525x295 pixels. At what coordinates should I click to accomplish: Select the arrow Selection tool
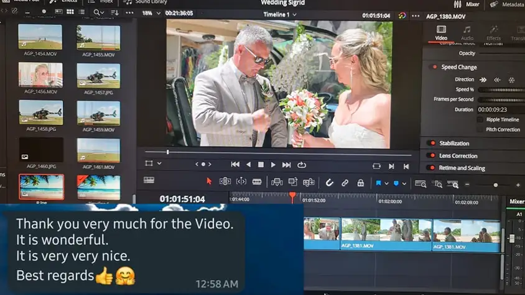tap(209, 181)
